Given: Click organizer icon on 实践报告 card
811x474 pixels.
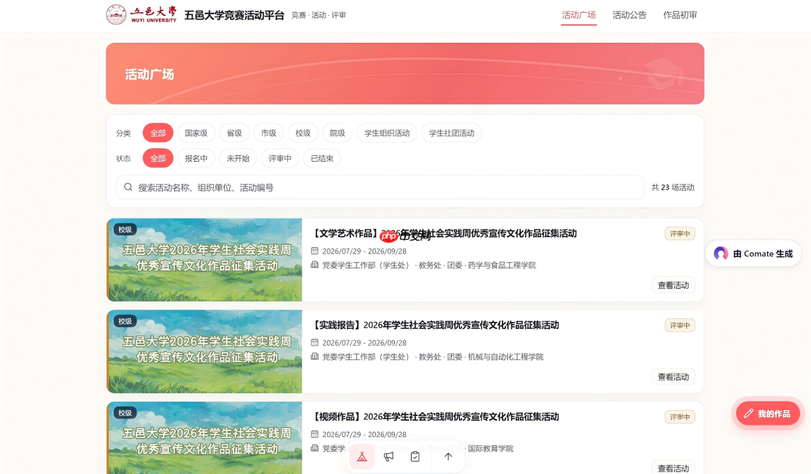Looking at the screenshot, I should click(314, 356).
